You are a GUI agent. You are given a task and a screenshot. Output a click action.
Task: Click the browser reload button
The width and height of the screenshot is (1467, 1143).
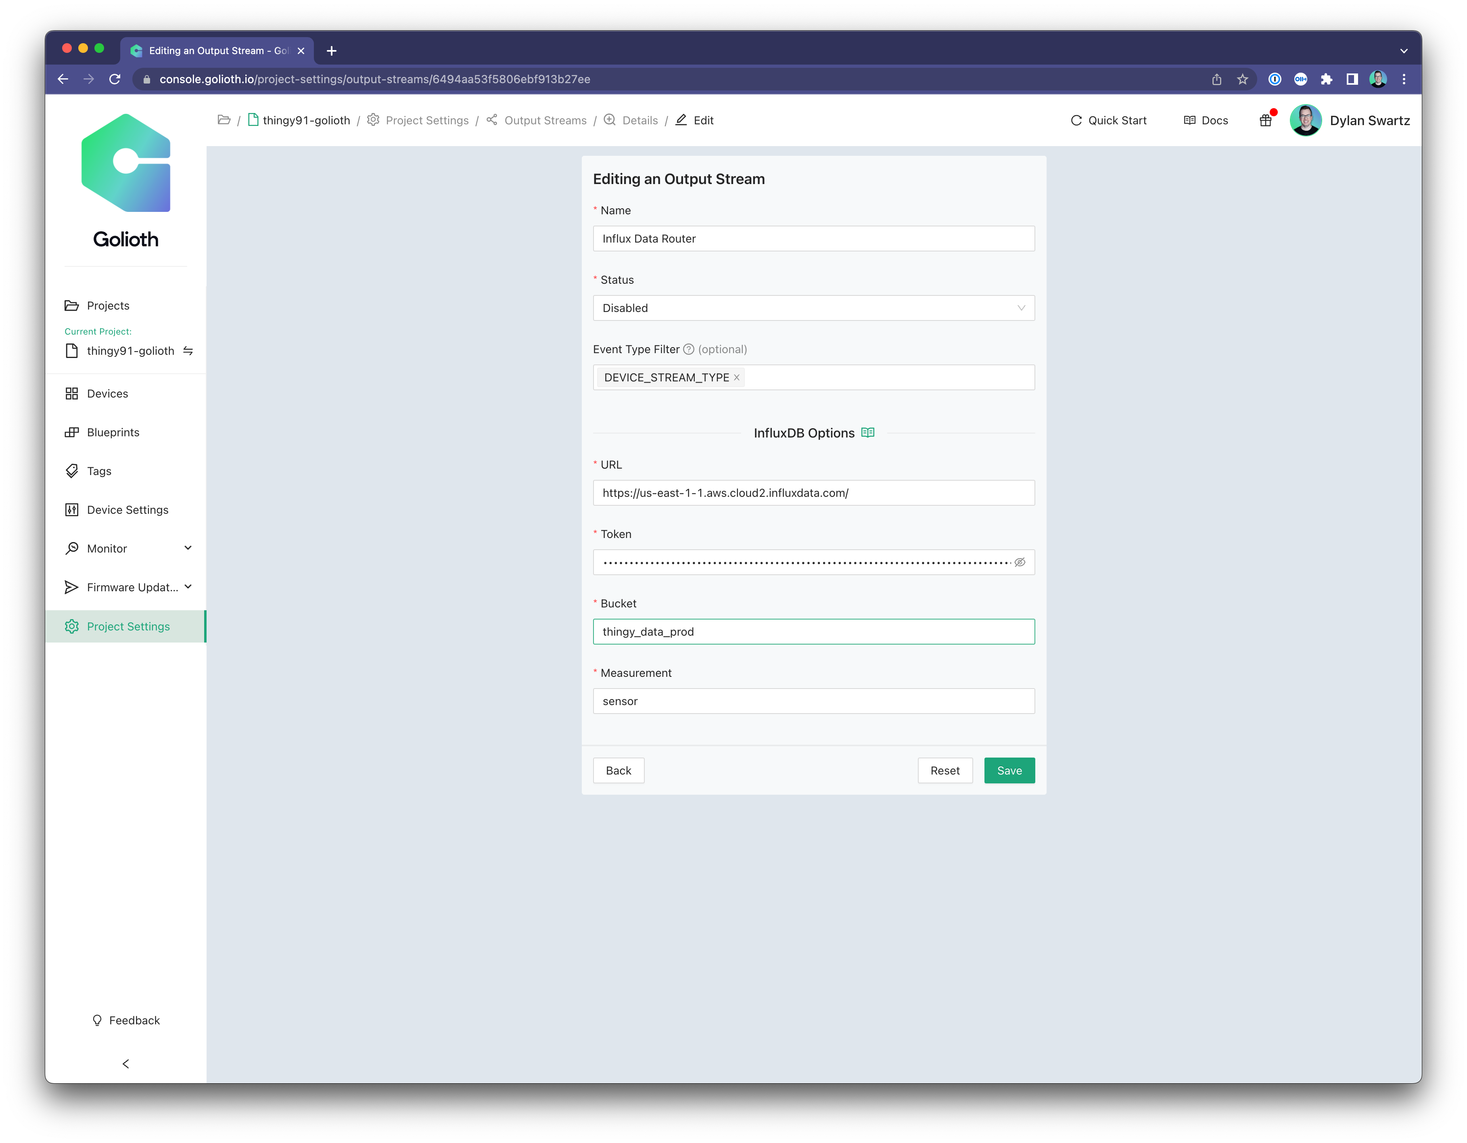tap(115, 79)
